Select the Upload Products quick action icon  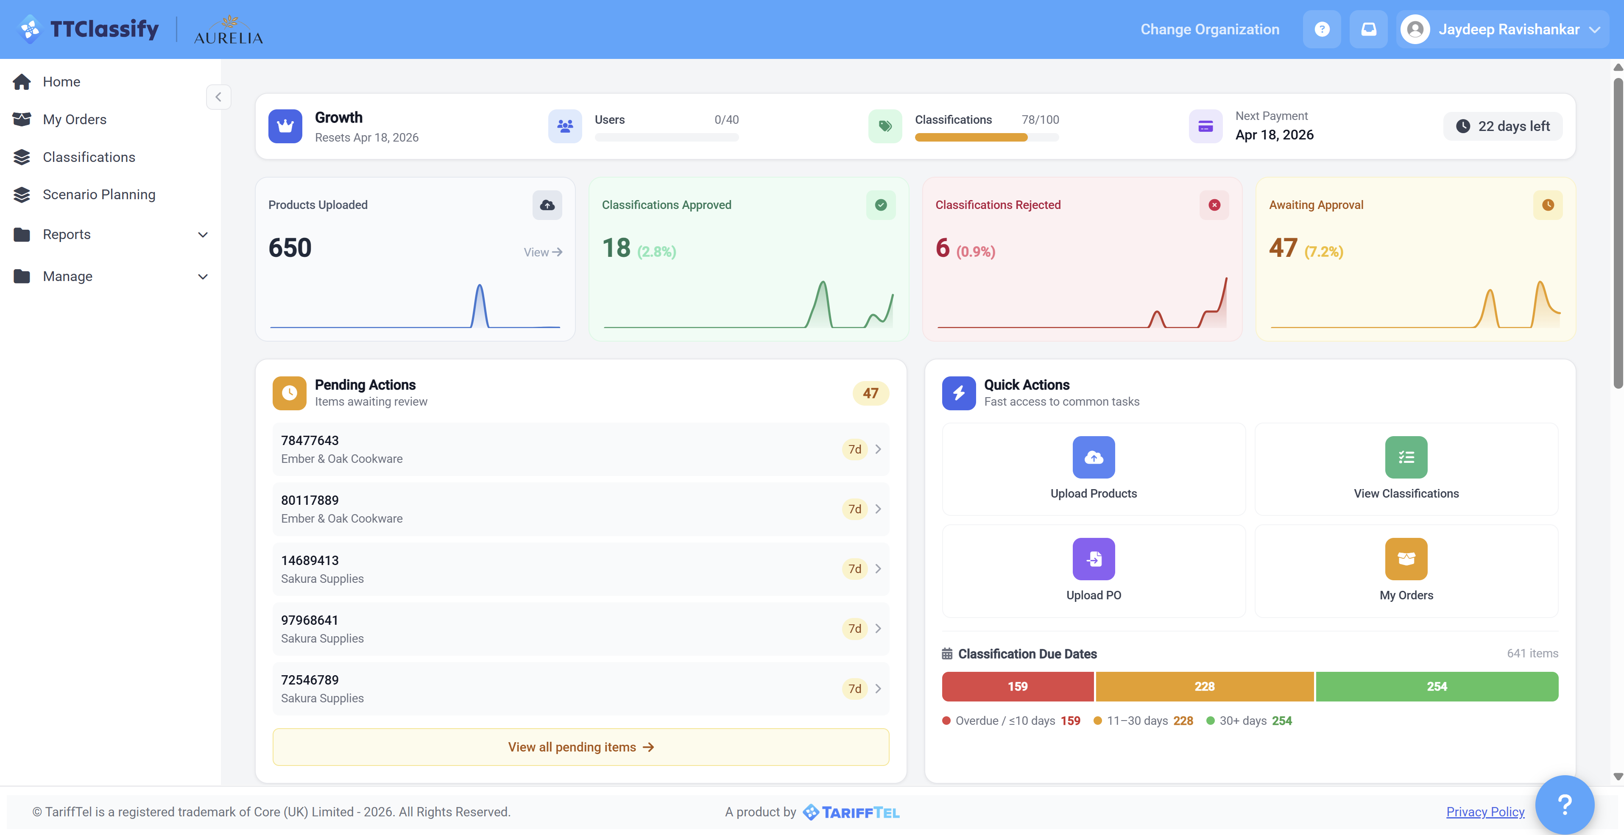coord(1094,457)
